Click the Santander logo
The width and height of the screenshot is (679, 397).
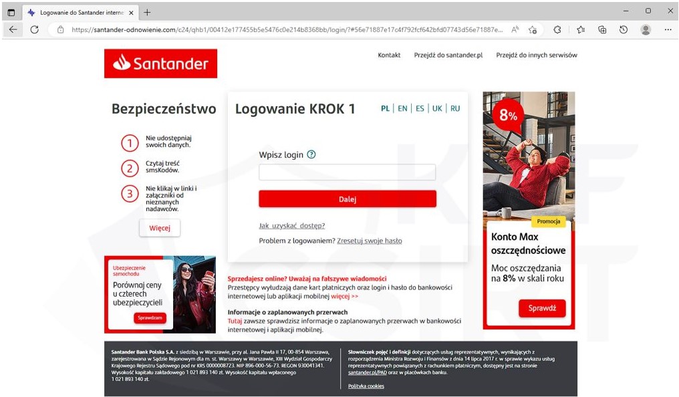pos(160,63)
